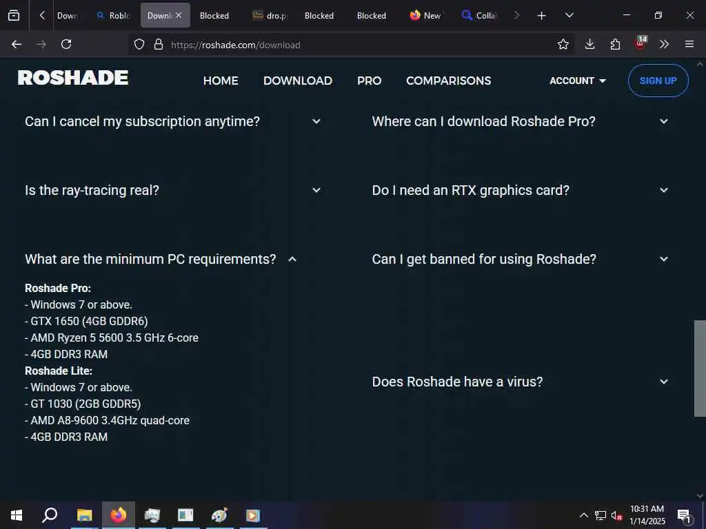Viewport: 706px width, 529px height.
Task: Open the notification center icon
Action: coord(685,515)
